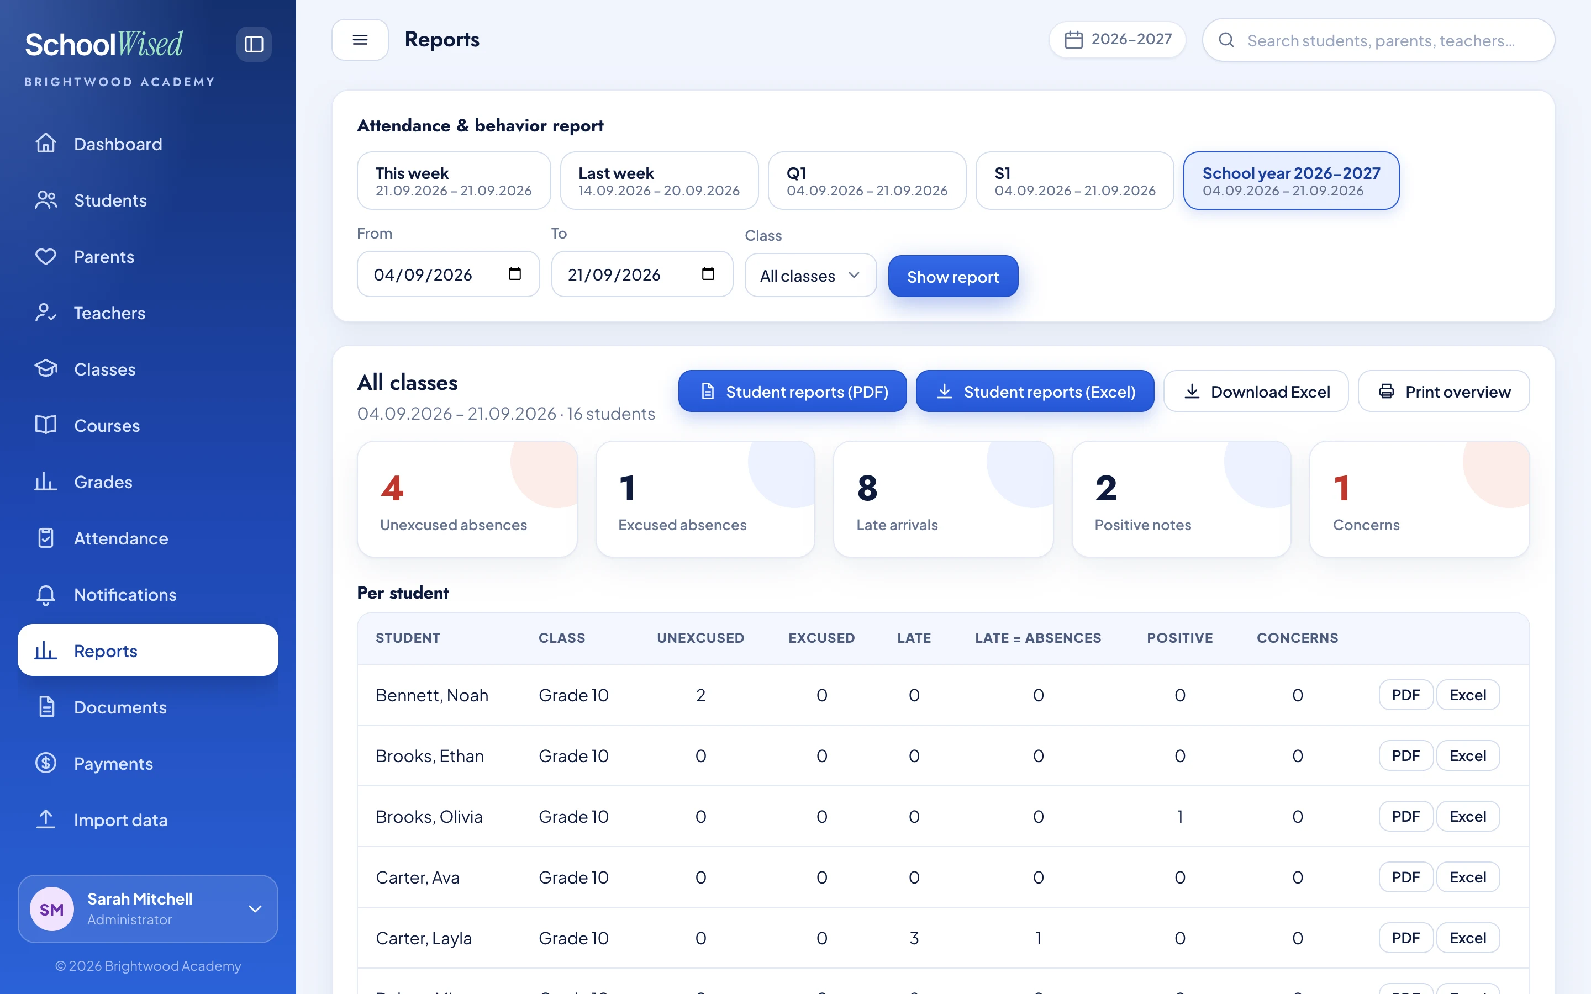The image size is (1591, 994).
Task: Collapse the sidebar panel icon
Action: click(254, 44)
